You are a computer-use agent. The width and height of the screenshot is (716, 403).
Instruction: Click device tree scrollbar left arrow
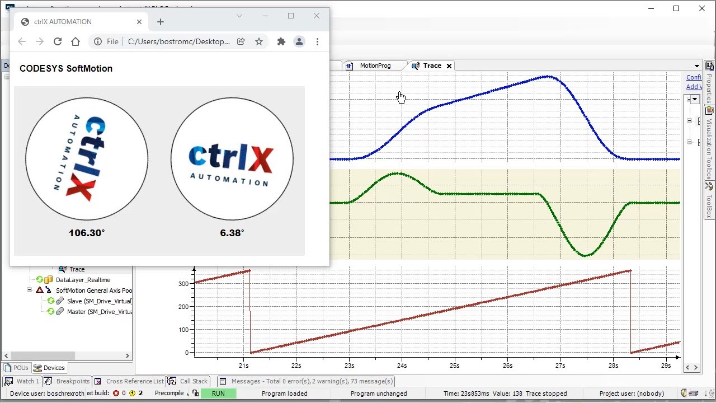click(6, 355)
